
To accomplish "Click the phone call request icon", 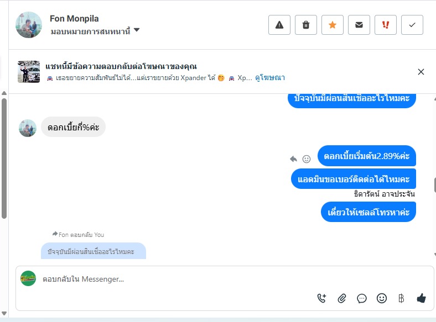I will coord(322,298).
